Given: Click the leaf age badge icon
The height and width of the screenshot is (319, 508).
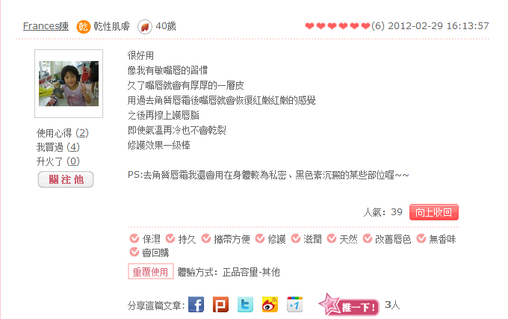Looking at the screenshot, I should pyautogui.click(x=144, y=27).
